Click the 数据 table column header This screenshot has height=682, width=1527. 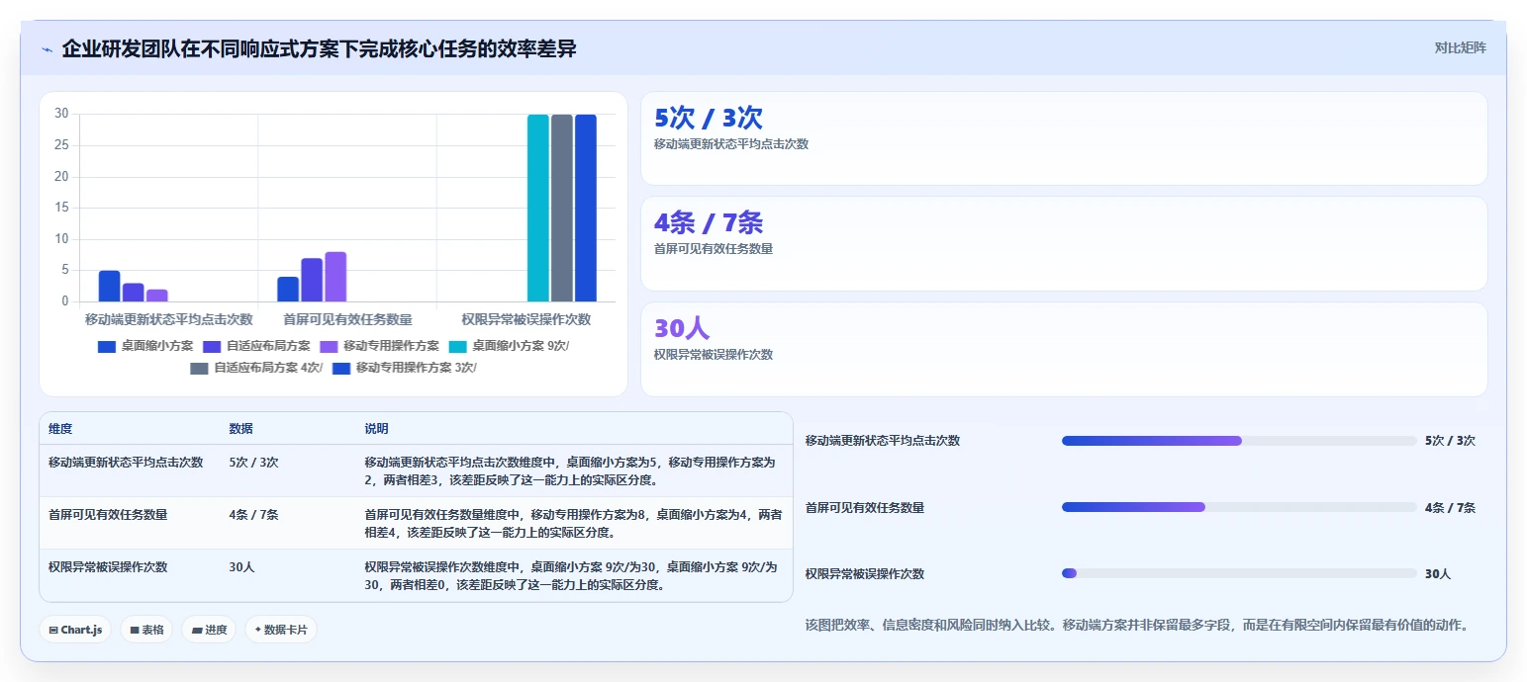pos(240,429)
